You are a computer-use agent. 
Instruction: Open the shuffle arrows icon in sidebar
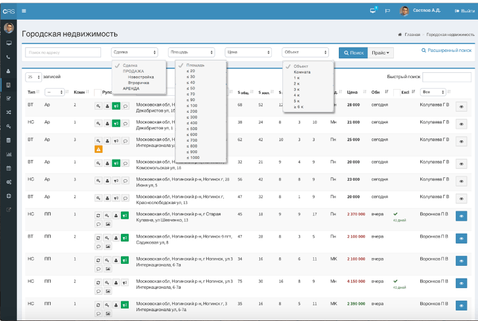tap(9, 112)
